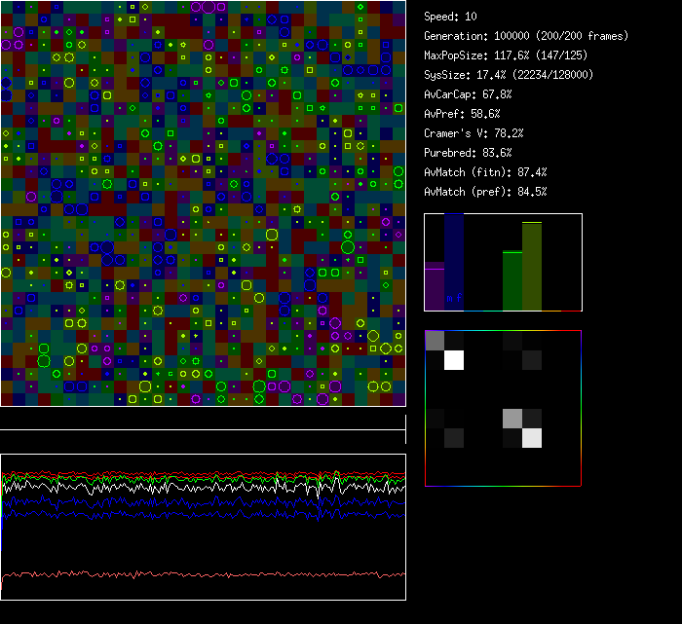Click the dark green histogram bar
The width and height of the screenshot is (682, 624).
point(512,280)
